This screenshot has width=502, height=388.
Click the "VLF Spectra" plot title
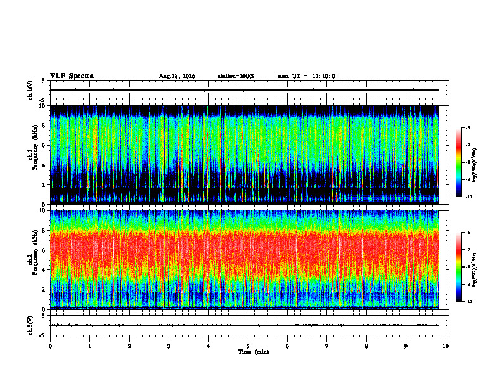click(x=72, y=76)
